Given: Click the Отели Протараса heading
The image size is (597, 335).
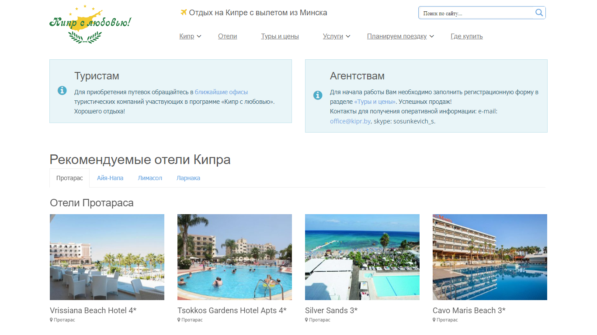Looking at the screenshot, I should tap(92, 203).
